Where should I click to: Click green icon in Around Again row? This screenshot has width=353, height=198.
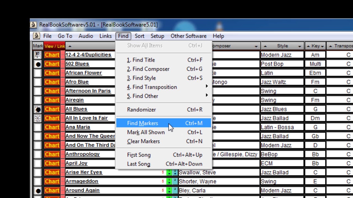[169, 191]
